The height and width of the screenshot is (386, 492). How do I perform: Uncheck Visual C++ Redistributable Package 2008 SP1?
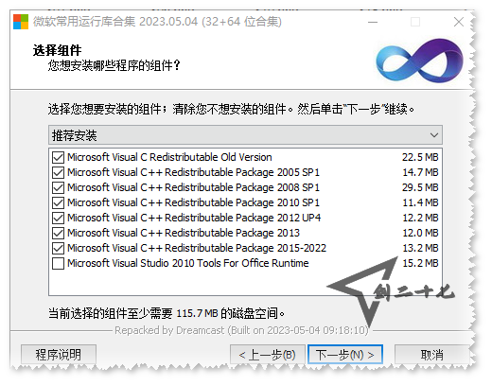click(58, 187)
